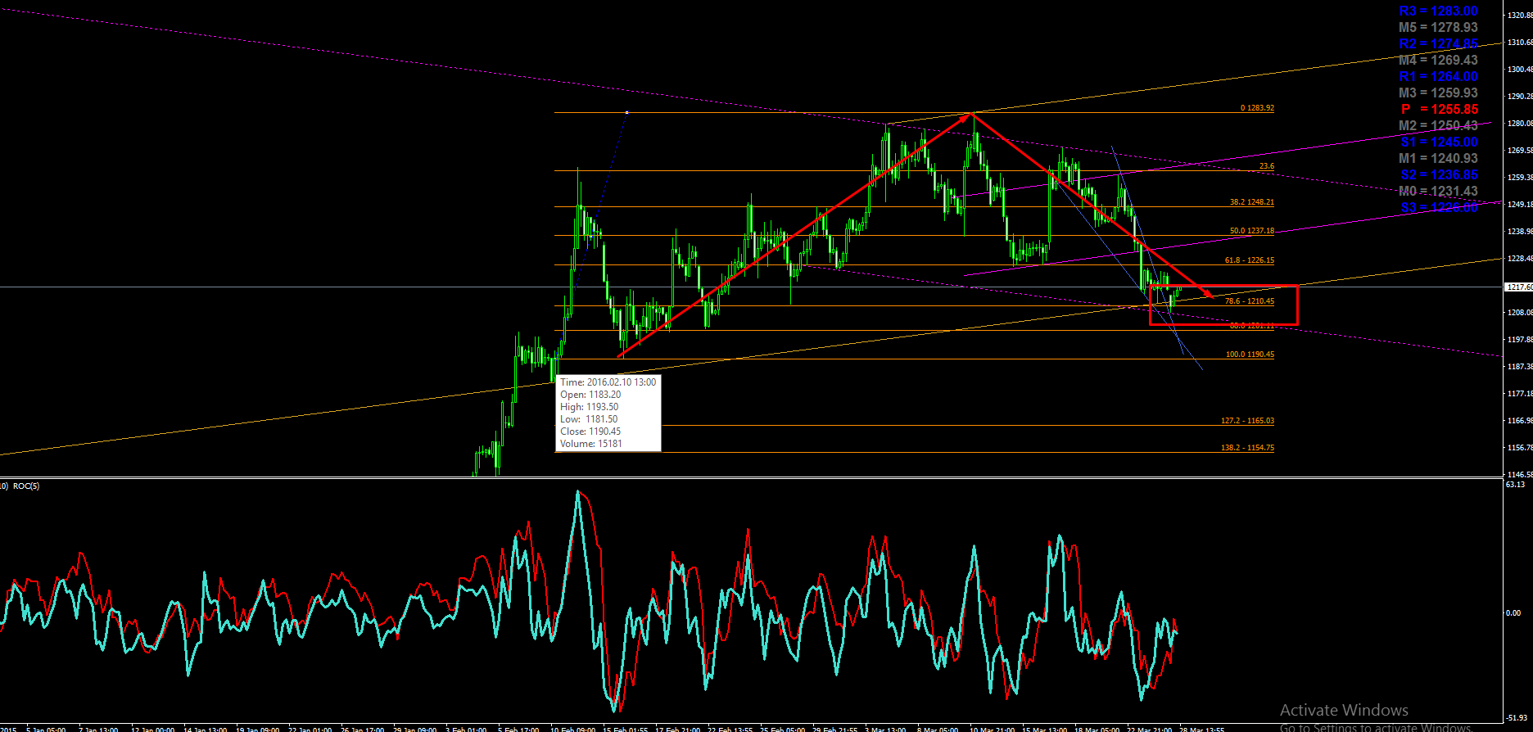Select Fibonacci extension label 138.2 - 1154.75
The height and width of the screenshot is (732, 1533).
1247,448
